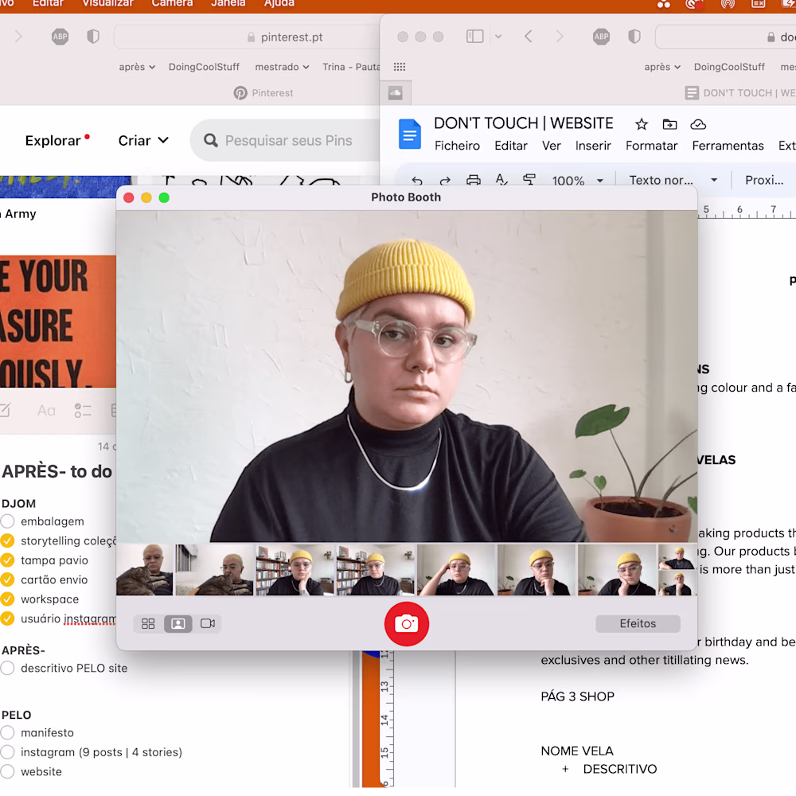Image resolution: width=796 pixels, height=796 pixels.
Task: Open Câmera menu in macOS menu bar
Action: click(x=172, y=3)
